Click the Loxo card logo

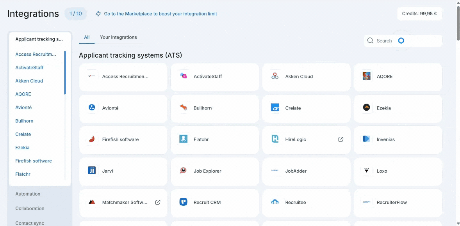(x=366, y=171)
